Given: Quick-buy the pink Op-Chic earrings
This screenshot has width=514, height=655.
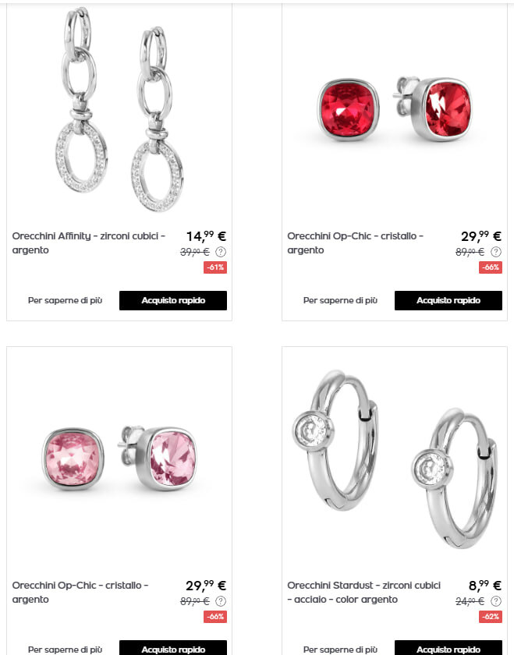Looking at the screenshot, I should pyautogui.click(x=173, y=648).
